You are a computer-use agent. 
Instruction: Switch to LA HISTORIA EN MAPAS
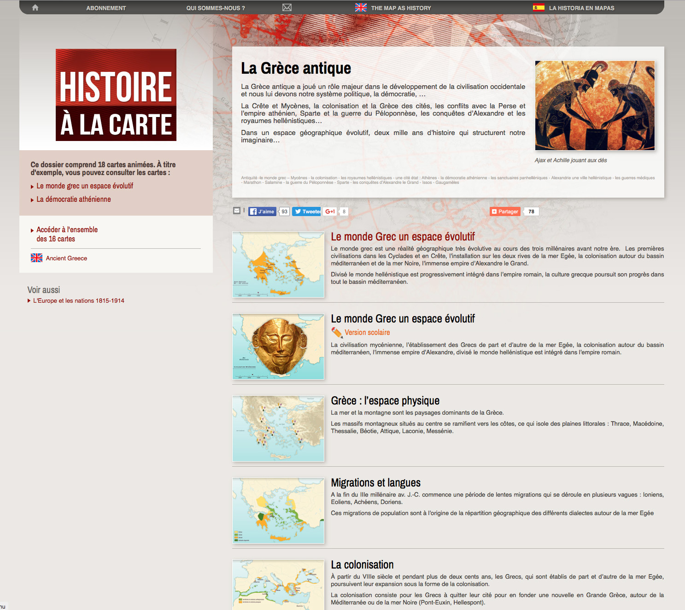582,8
